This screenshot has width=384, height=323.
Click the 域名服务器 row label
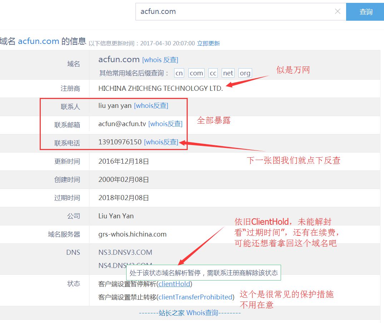click(x=64, y=234)
